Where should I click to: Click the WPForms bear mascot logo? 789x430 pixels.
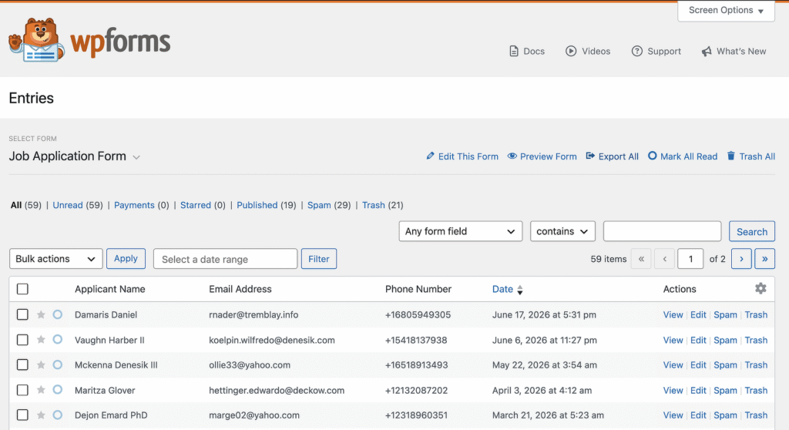(x=36, y=40)
